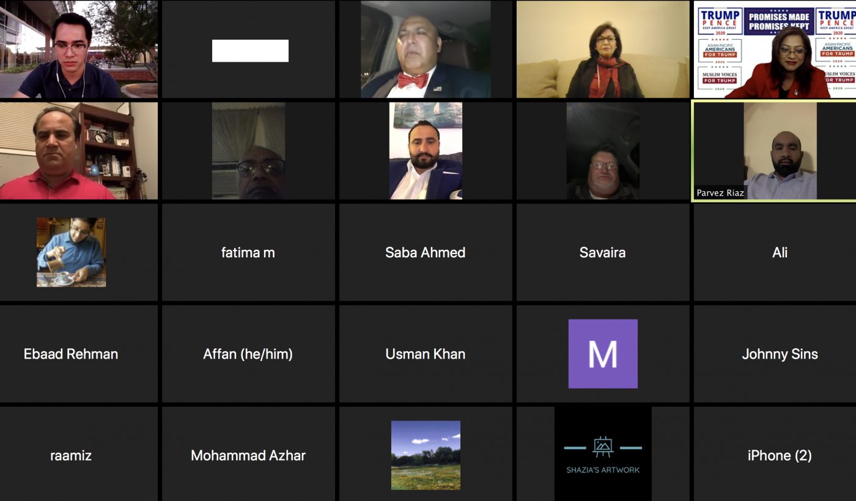The height and width of the screenshot is (501, 856).
Task: Select the Ali participant tile
Action: click(775, 252)
